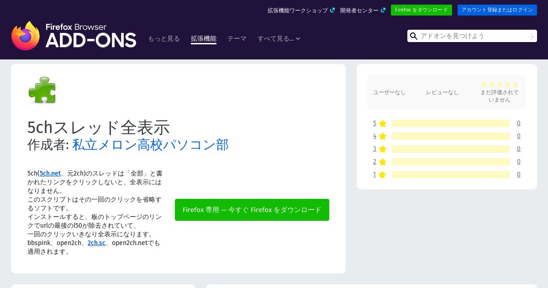Click the 2-star rating number link
This screenshot has height=288, width=548.
click(x=374, y=162)
